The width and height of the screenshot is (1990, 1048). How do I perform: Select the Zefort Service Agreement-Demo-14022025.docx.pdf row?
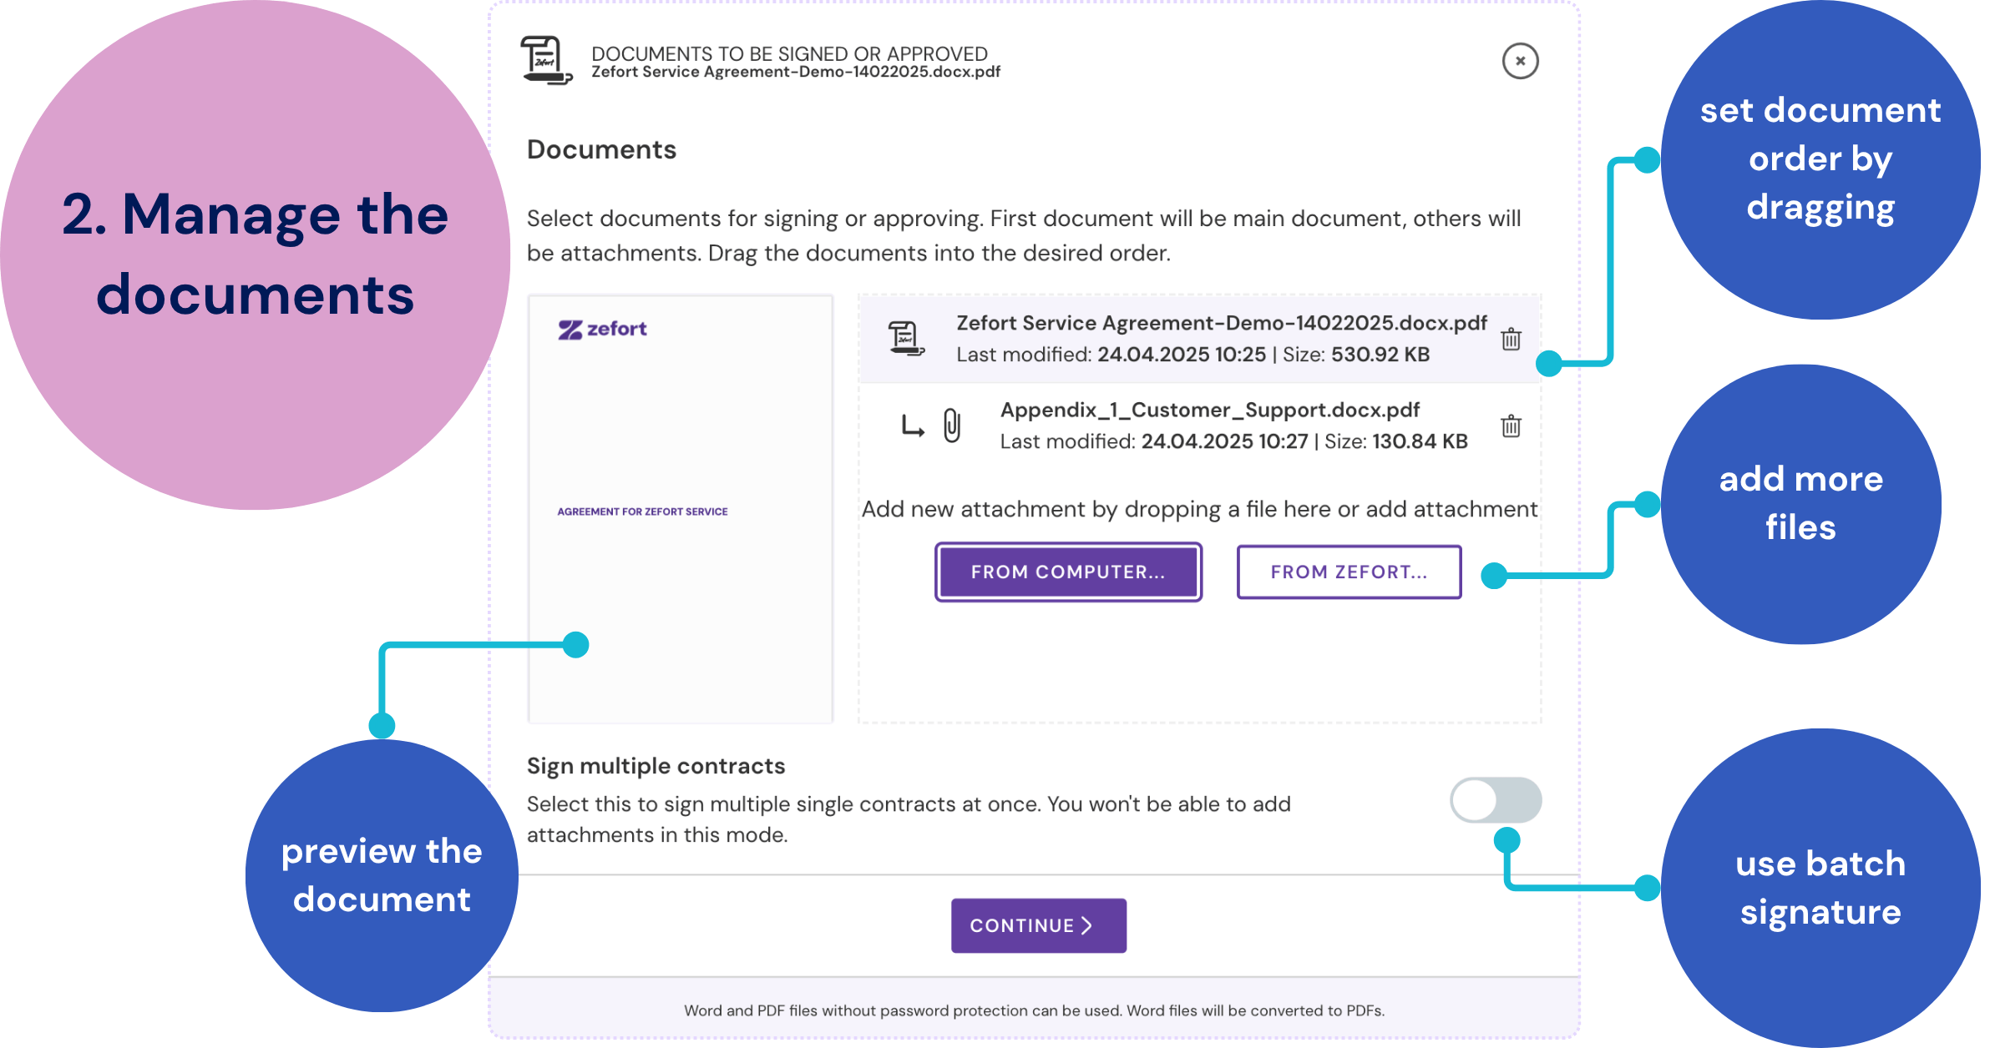(x=1199, y=339)
